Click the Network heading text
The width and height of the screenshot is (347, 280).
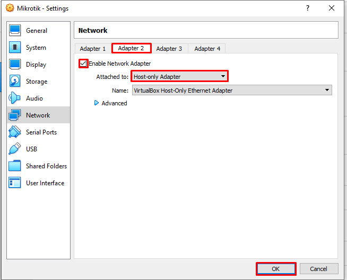[x=93, y=30]
